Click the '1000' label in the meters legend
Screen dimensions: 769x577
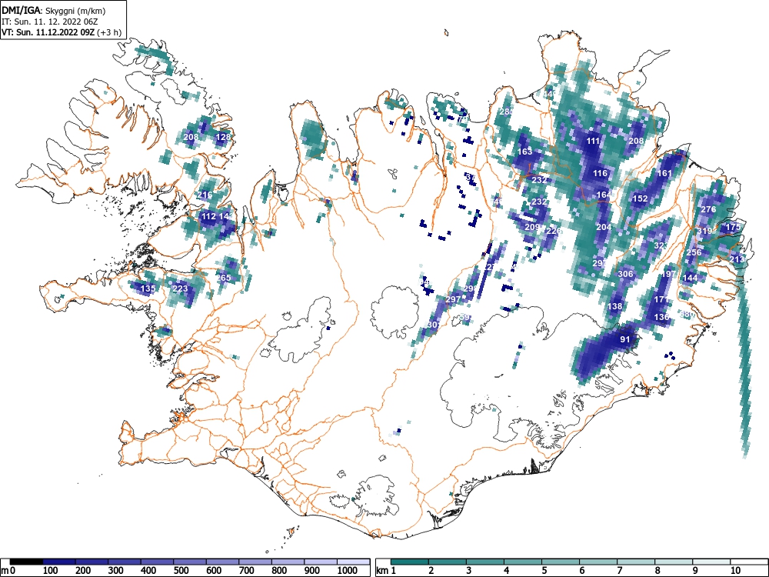[348, 571]
